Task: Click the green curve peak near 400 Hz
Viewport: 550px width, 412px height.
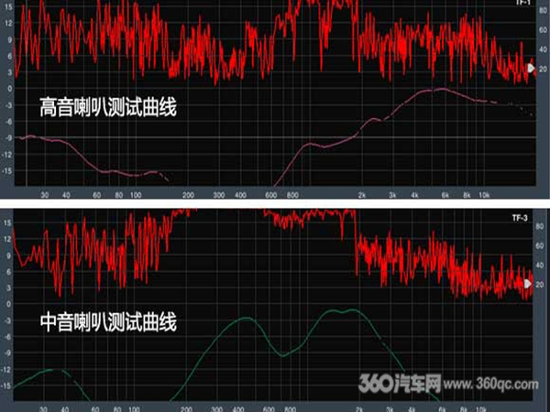Action: pyautogui.click(x=245, y=318)
